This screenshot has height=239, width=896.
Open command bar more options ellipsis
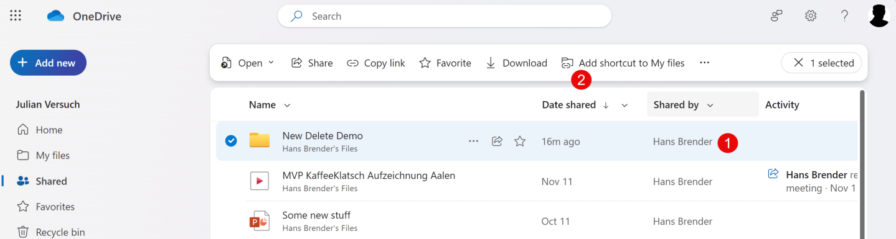pyautogui.click(x=704, y=63)
